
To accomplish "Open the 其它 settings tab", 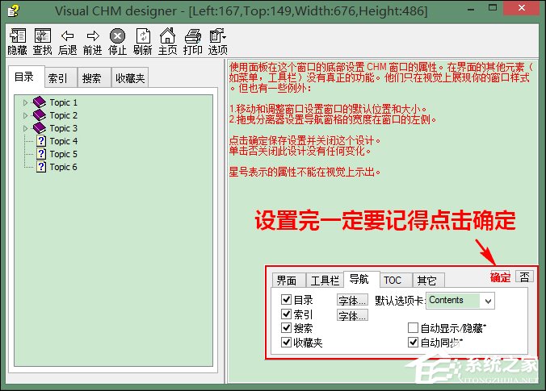I will 428,280.
